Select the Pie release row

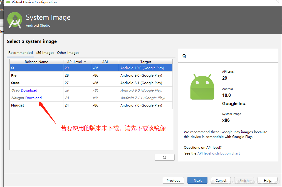[91, 75]
